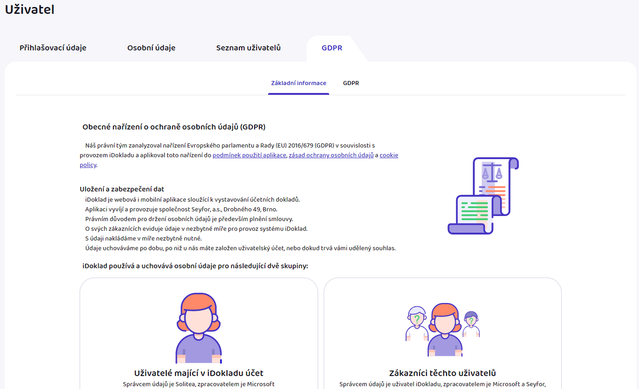The width and height of the screenshot is (639, 389).
Task: Click the group of customers illustration
Action: tap(443, 330)
